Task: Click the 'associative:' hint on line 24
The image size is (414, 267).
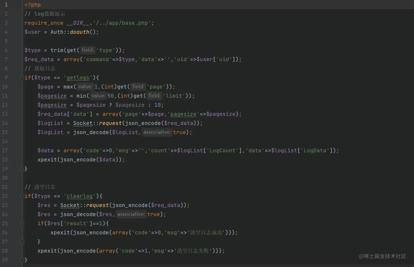Action: pyautogui.click(x=131, y=214)
